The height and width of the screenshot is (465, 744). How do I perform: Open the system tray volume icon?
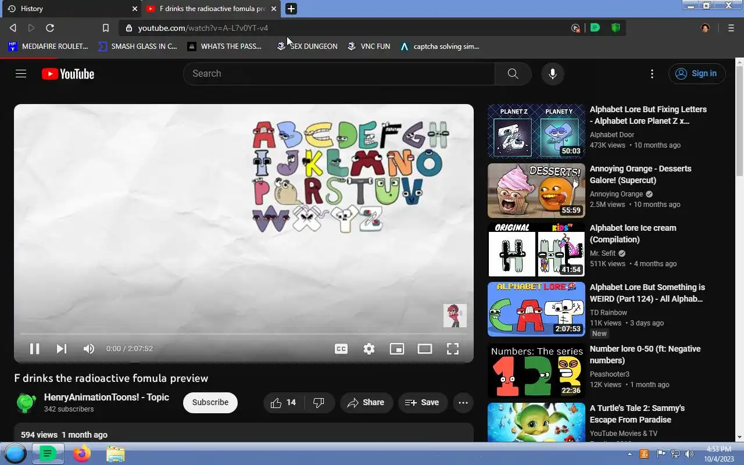(689, 454)
